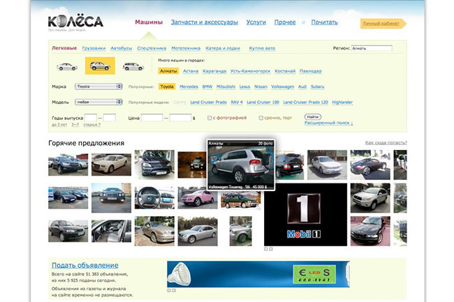Choose popular brand Lexus
This screenshot has width=454, height=302.
point(244,86)
